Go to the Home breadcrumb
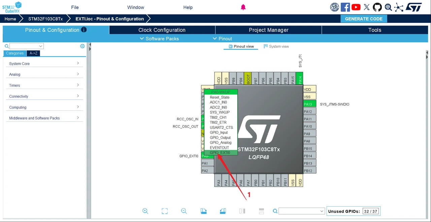The image size is (431, 222). 10,19
